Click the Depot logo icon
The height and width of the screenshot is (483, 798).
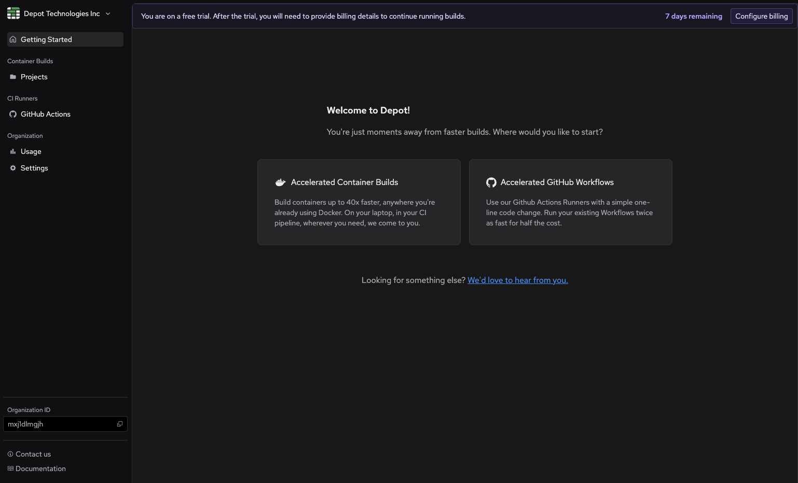(13, 13)
